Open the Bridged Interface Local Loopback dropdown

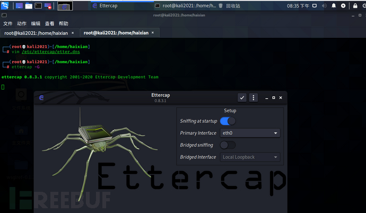pyautogui.click(x=250, y=157)
